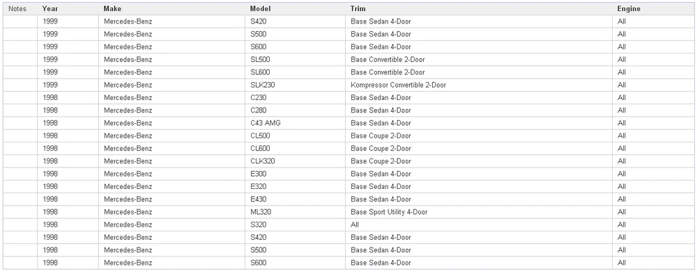
Task: Click the Engine column header
Action: pos(653,9)
